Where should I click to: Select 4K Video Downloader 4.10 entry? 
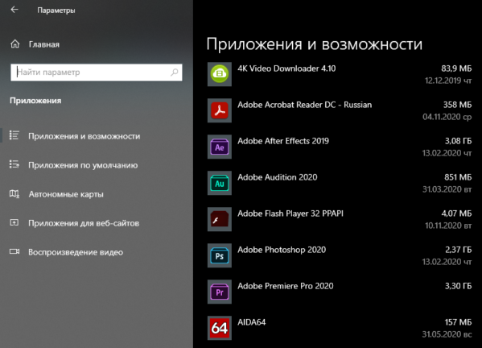[286, 68]
